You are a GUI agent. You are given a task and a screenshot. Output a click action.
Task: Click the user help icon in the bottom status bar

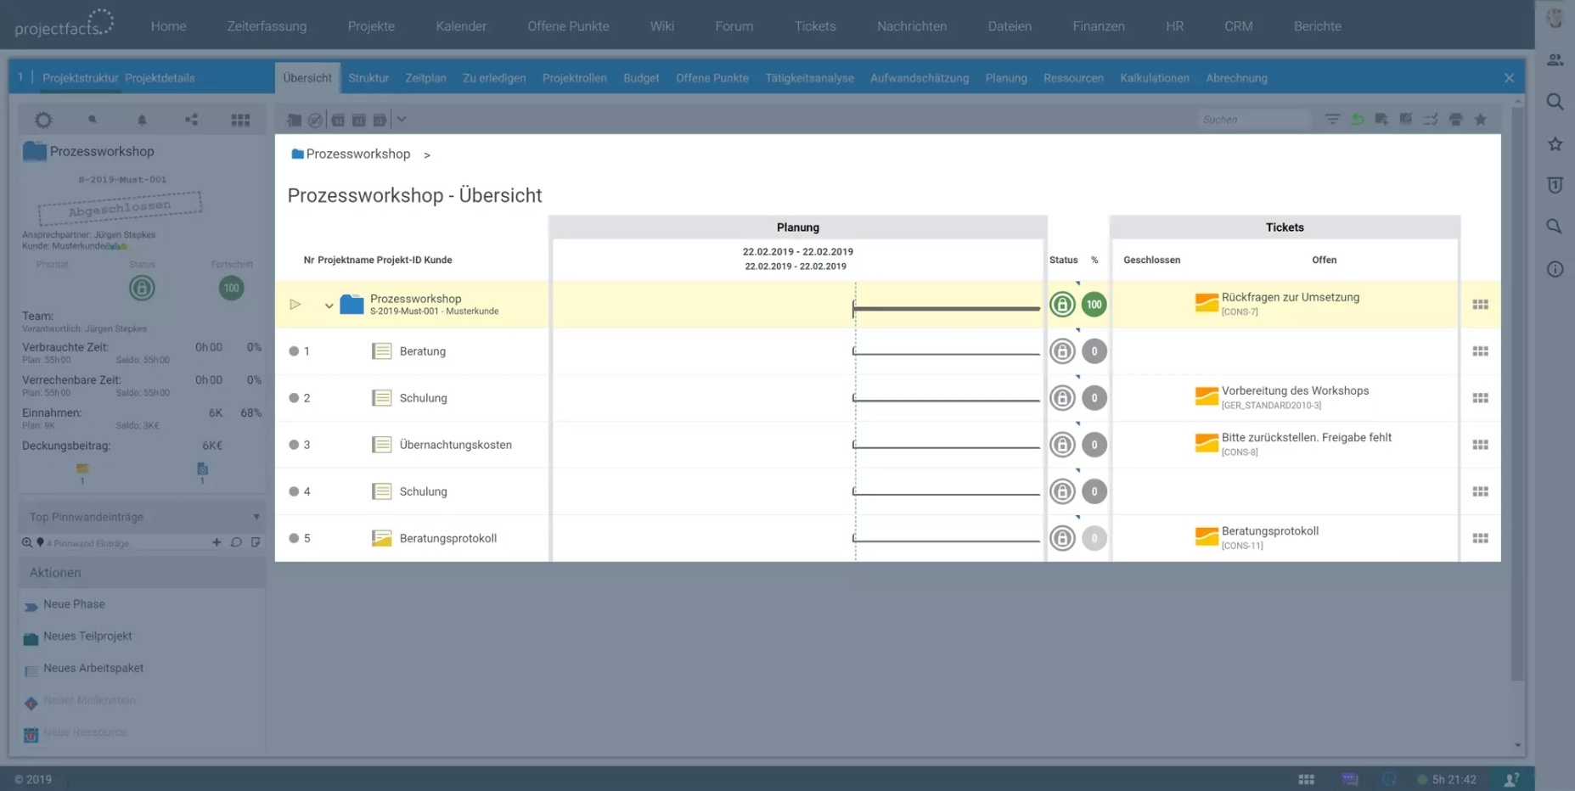(1511, 779)
